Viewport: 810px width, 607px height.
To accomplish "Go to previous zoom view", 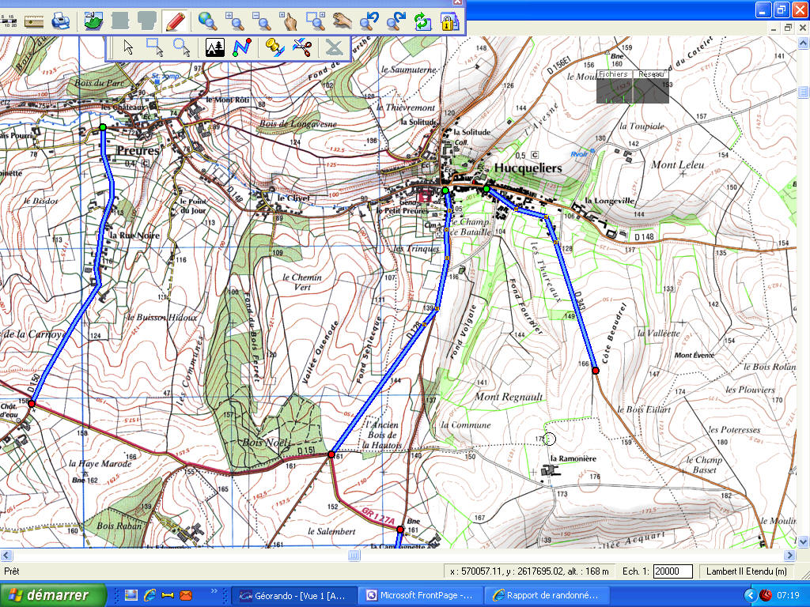I will click(x=369, y=21).
